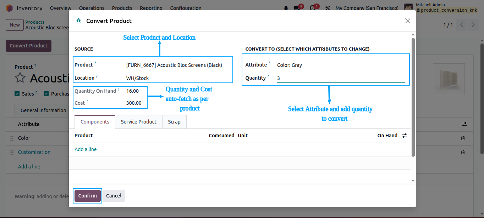Open the Customization attribute link
484x218 pixels.
pos(34,152)
